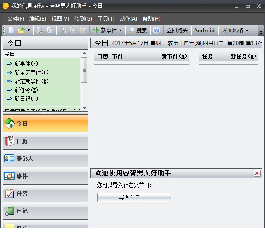265x237 pixels.
Task: Click the empty calendar events list box
Action: click(x=141, y=114)
